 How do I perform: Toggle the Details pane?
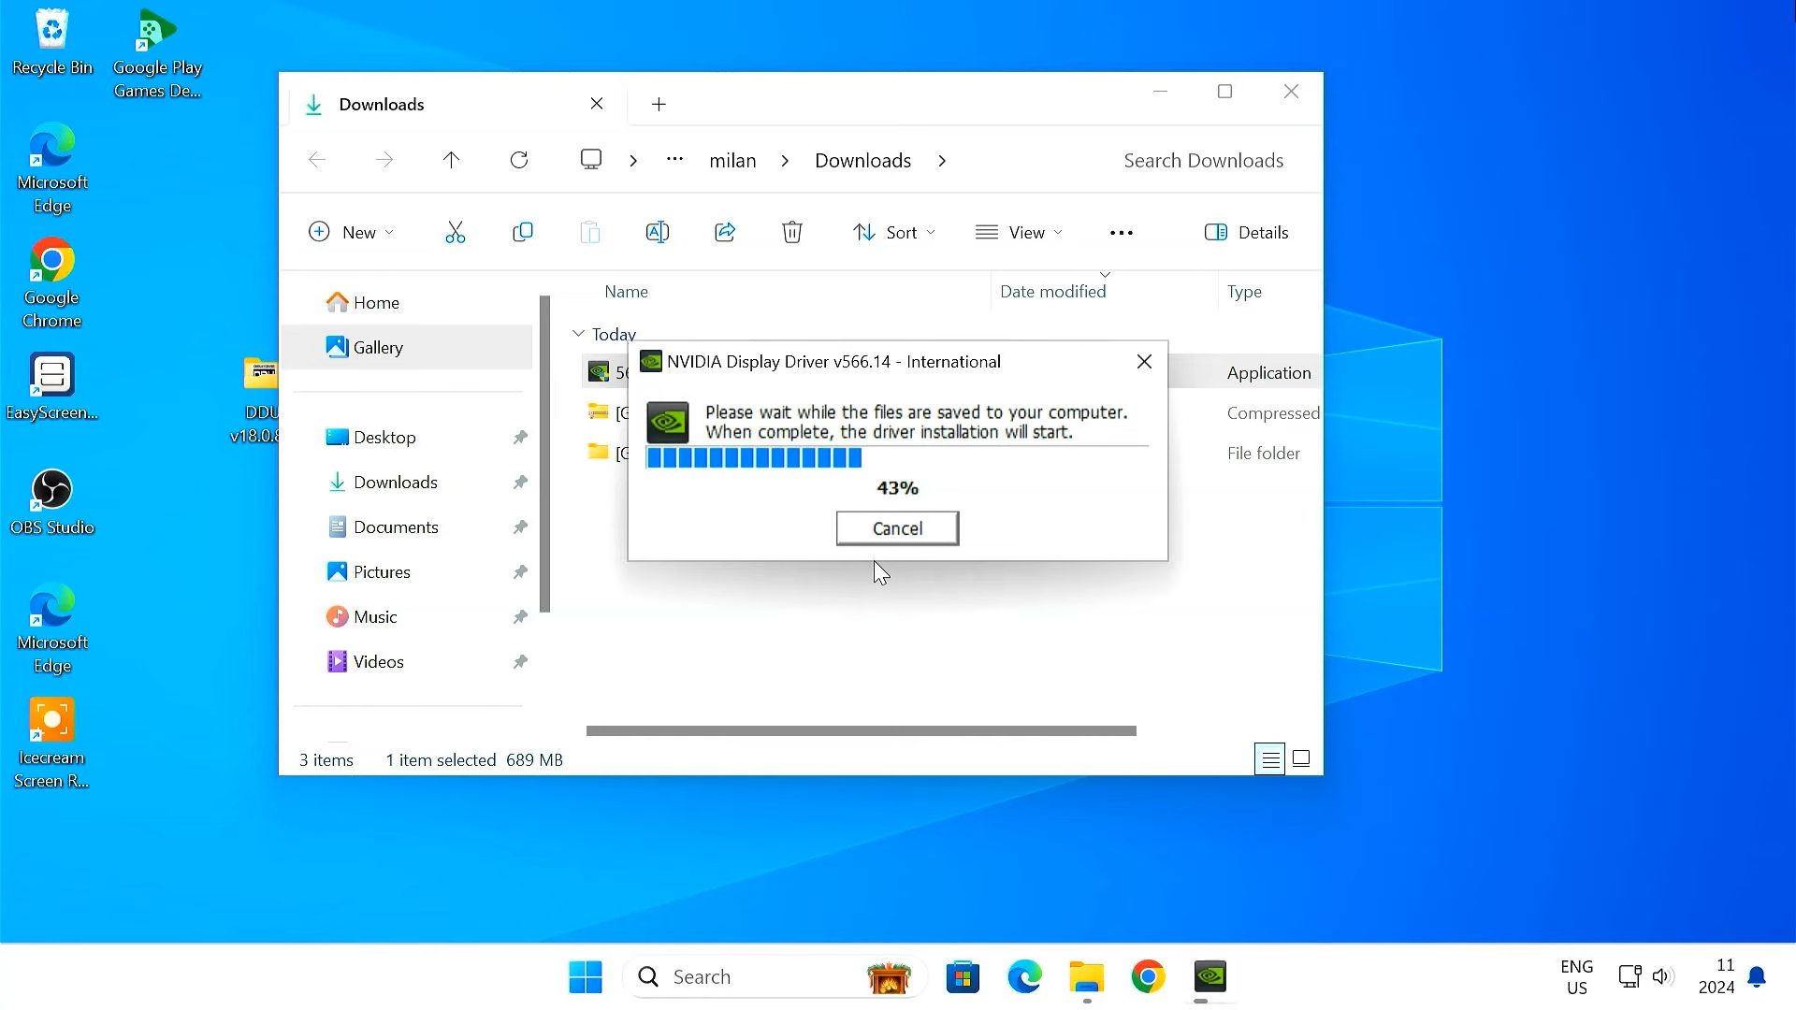[x=1246, y=232]
